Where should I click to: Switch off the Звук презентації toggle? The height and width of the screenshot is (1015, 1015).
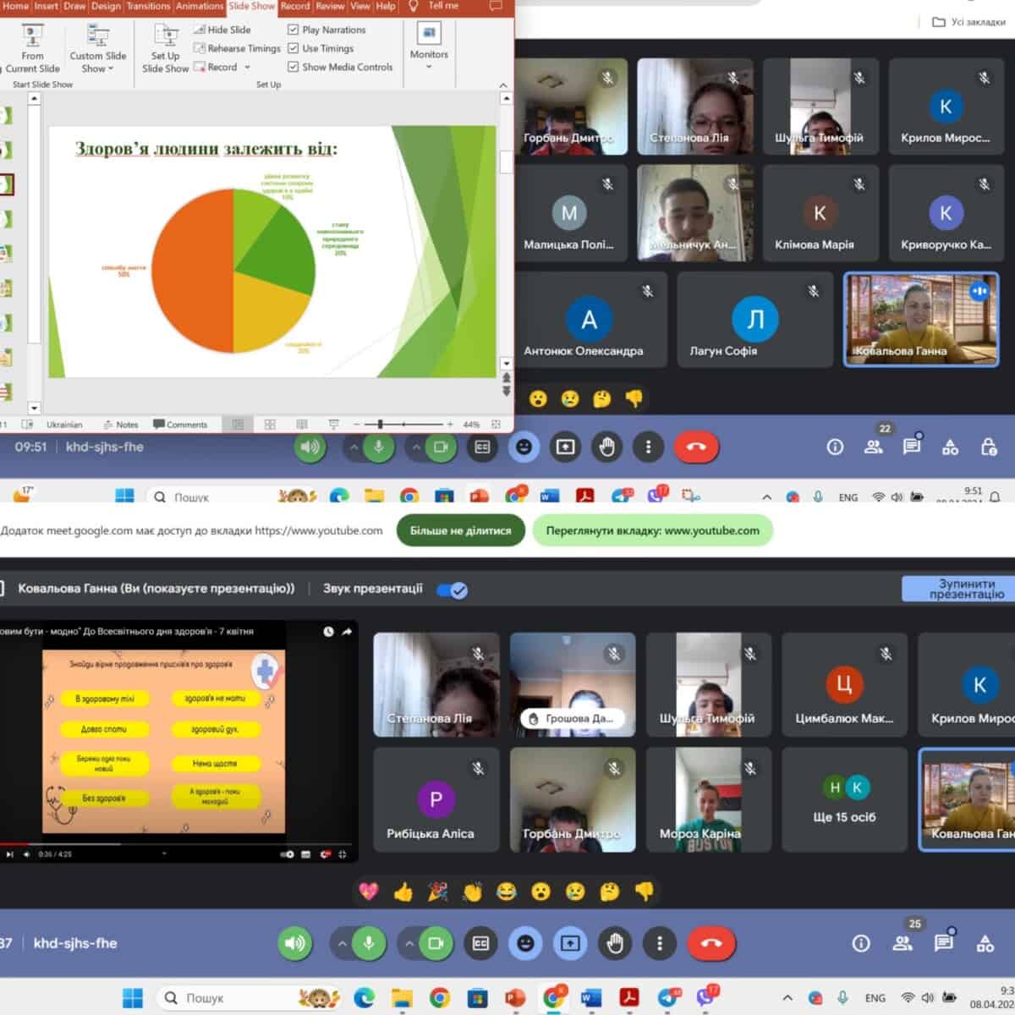tap(453, 590)
